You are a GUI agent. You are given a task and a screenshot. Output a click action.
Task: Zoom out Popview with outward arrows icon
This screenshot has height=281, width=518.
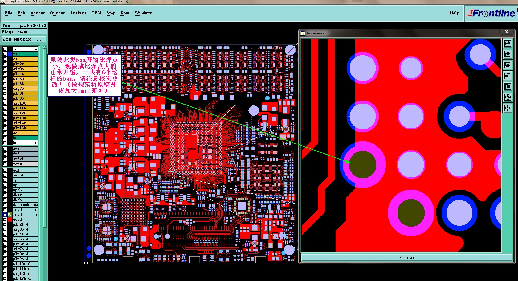click(508, 108)
